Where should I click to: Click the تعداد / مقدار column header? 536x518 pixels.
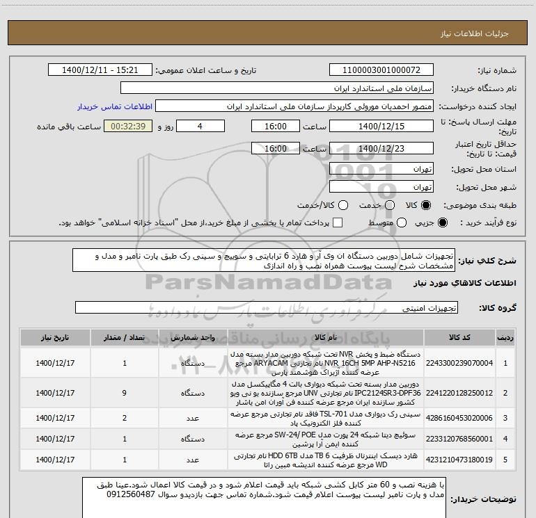click(x=125, y=338)
